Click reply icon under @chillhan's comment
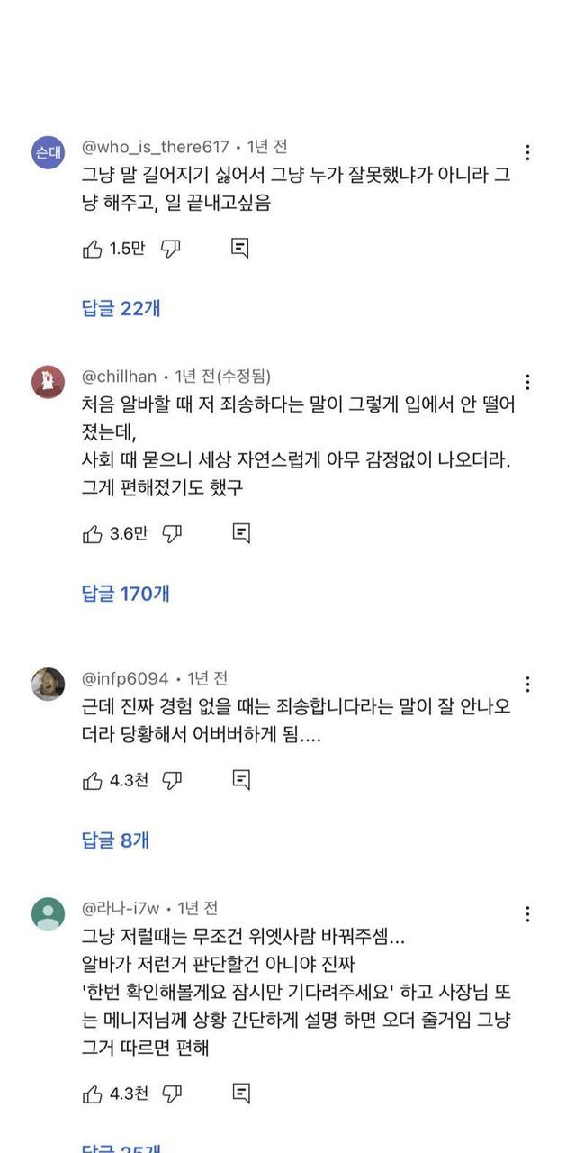The height and width of the screenshot is (1153, 576). (240, 533)
